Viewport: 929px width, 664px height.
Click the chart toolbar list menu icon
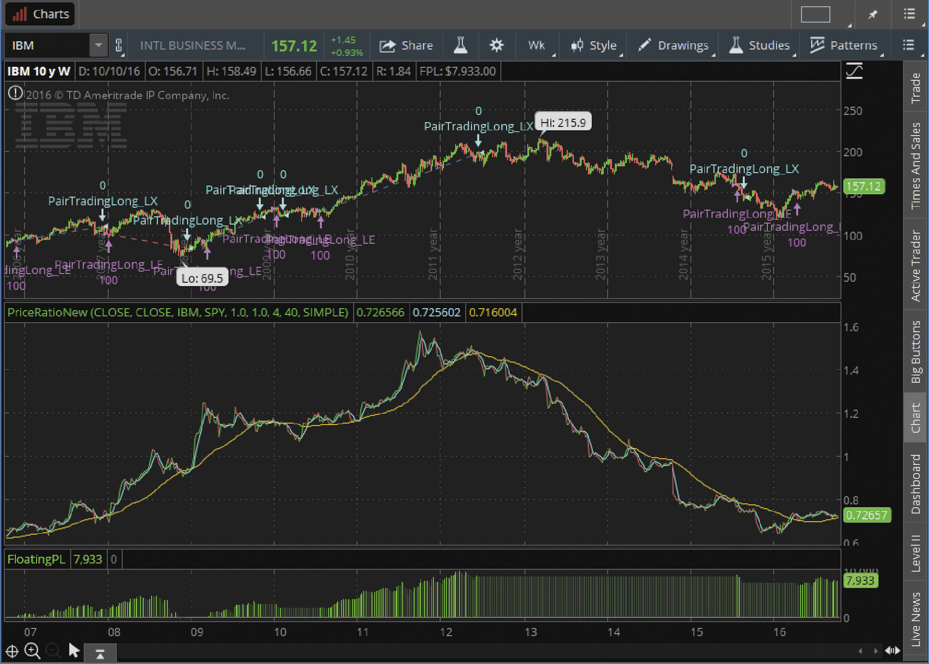tap(908, 45)
